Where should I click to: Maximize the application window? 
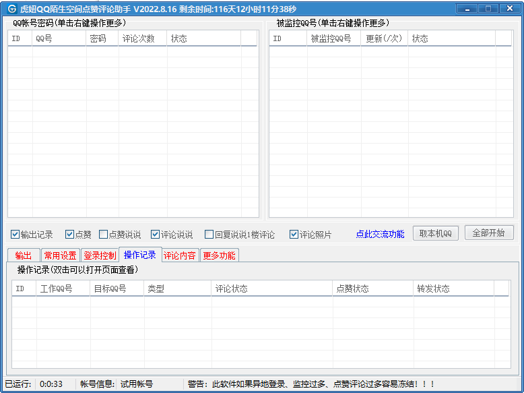(488, 8)
